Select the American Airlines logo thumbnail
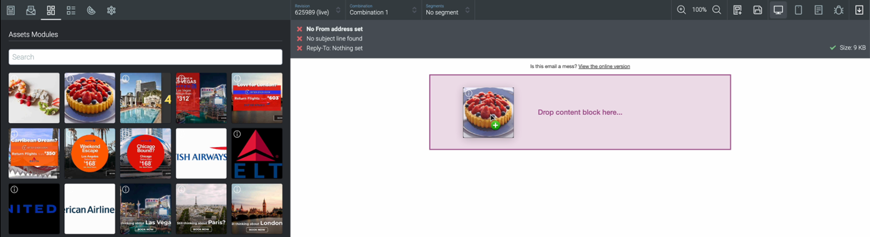The height and width of the screenshot is (237, 870). pyautogui.click(x=90, y=209)
